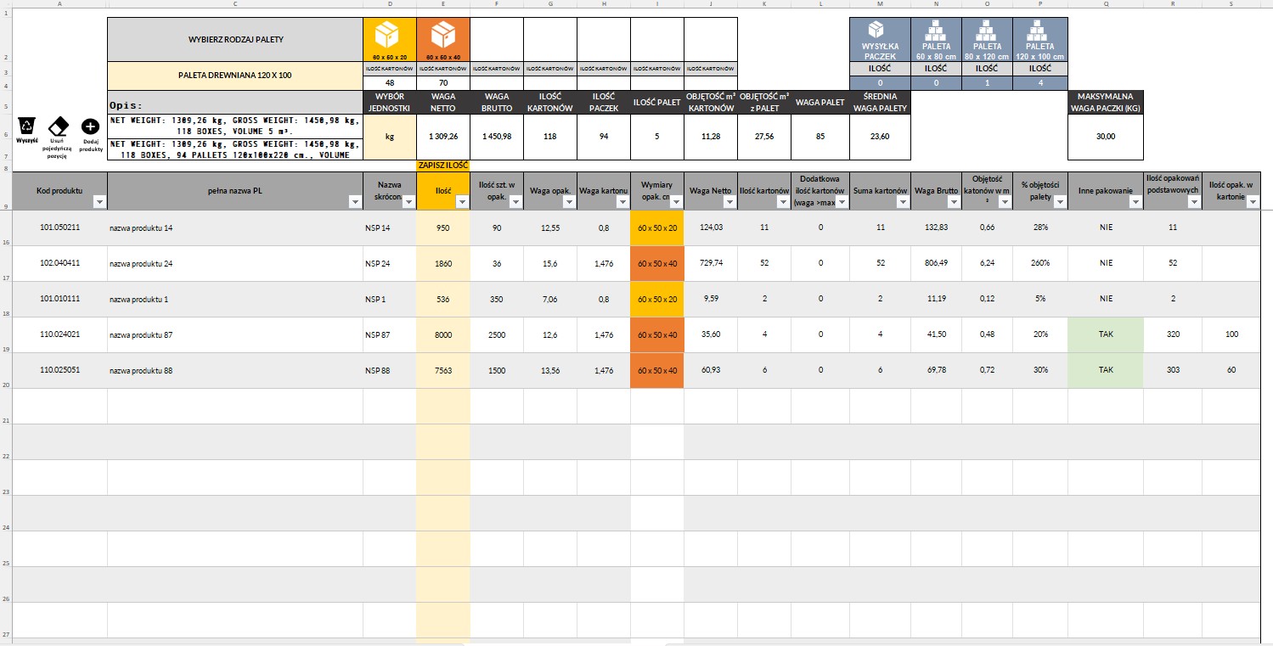Click the ZAPISZ ILOŚĆ button

(x=442, y=166)
